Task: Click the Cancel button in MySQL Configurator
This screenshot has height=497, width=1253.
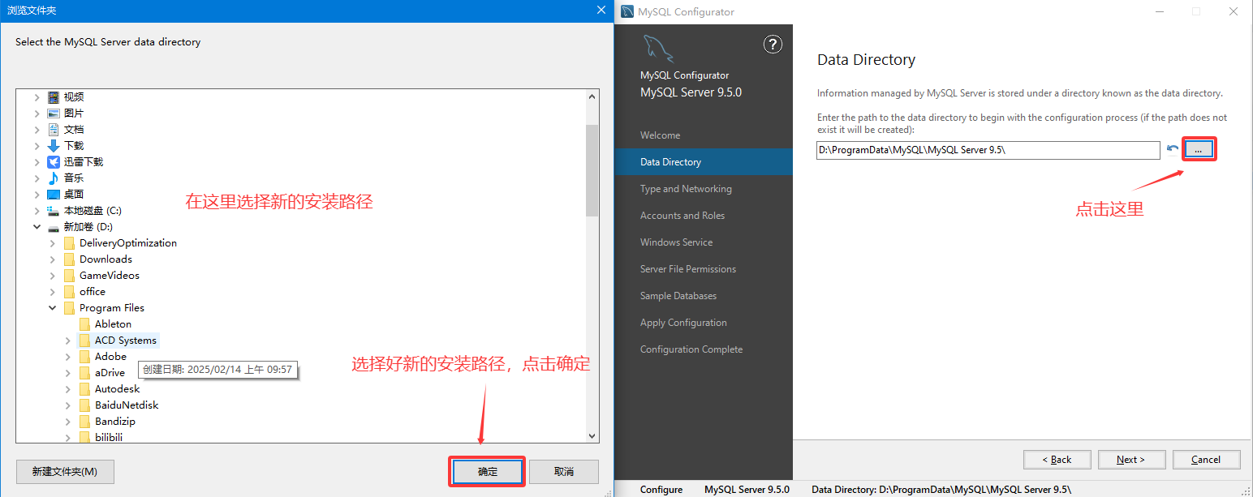Action: [1206, 460]
